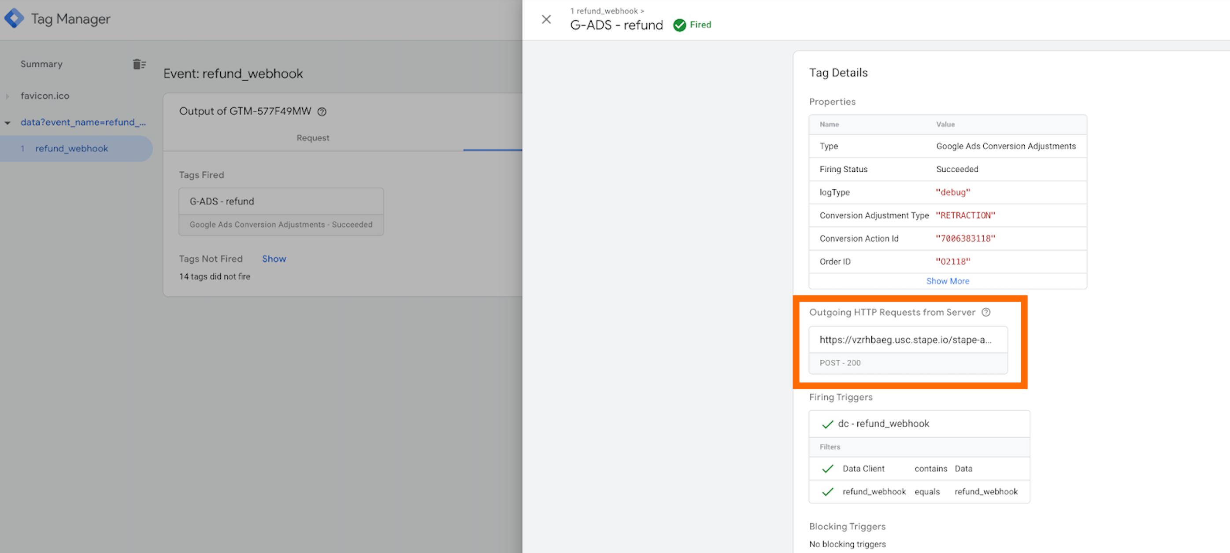Click the Tag Manager logo icon
Image resolution: width=1230 pixels, height=553 pixels.
(x=14, y=18)
